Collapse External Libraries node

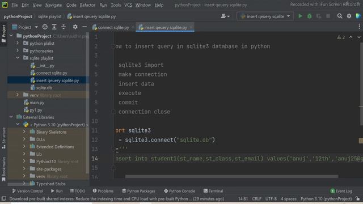click(11, 117)
